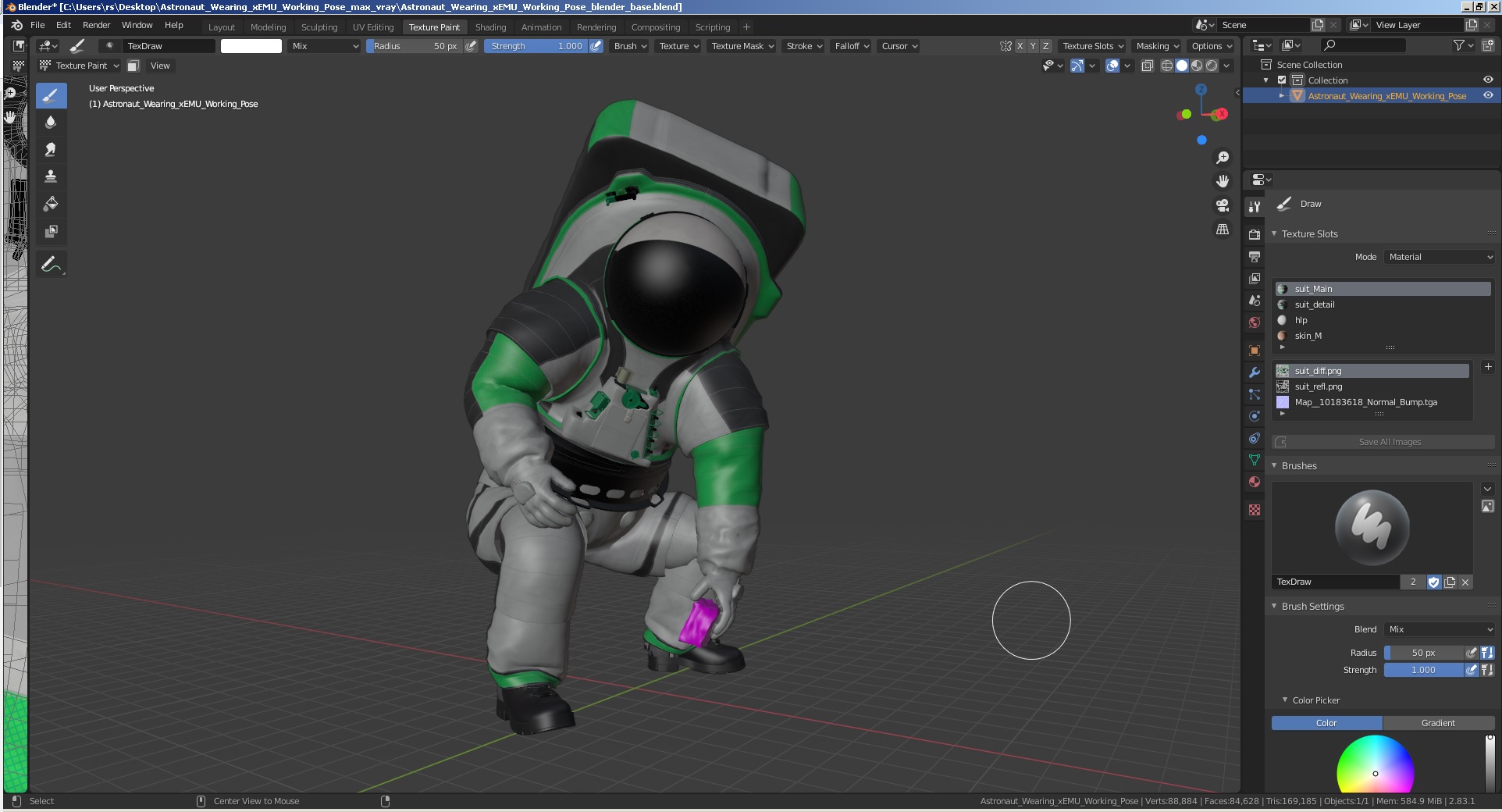
Task: Switch to the Shading workspace tab
Action: [x=490, y=27]
